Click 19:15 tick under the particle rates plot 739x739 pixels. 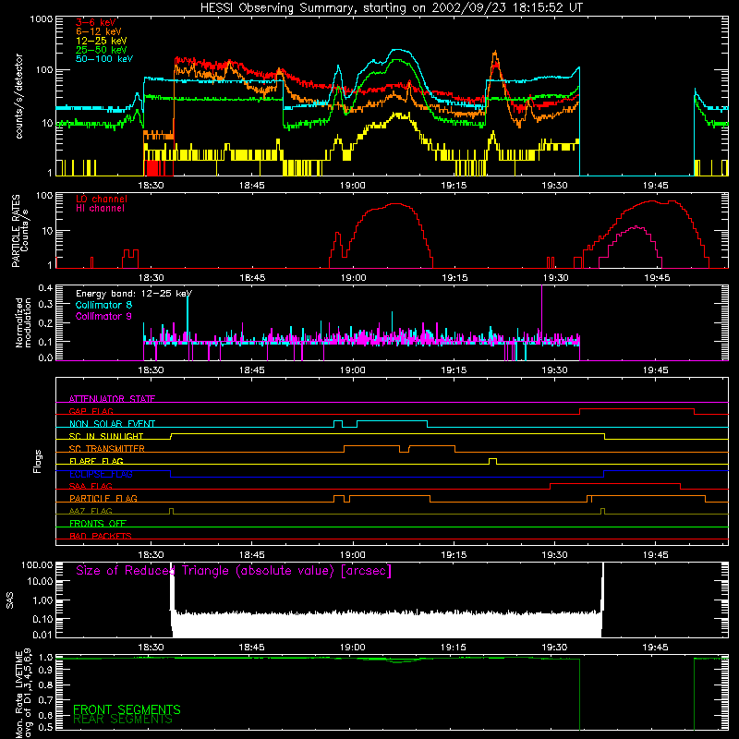(454, 278)
